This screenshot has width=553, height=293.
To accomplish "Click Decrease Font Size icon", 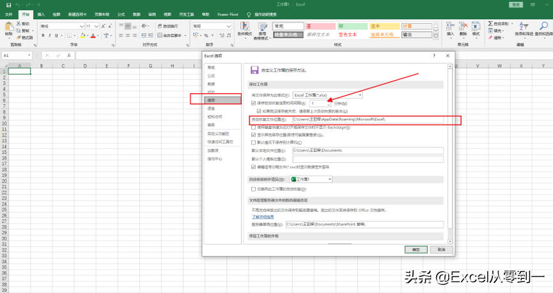I will point(110,26).
